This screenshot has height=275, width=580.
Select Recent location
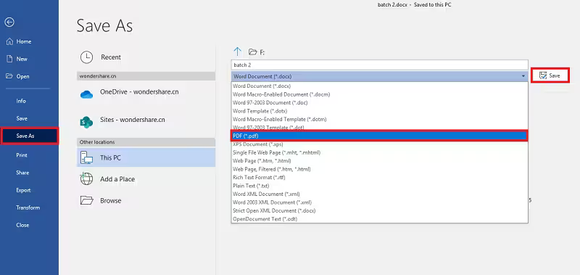coord(146,57)
